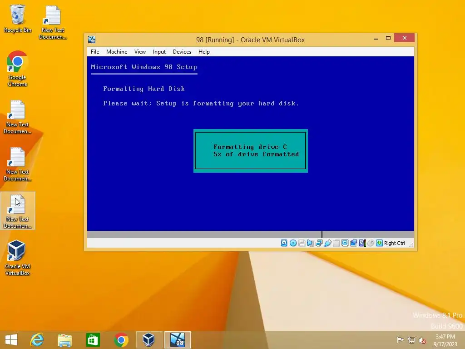Viewport: 465px width, 349px height.
Task: Click the CPU virtualization 'V' indicator icon
Action: click(x=362, y=243)
